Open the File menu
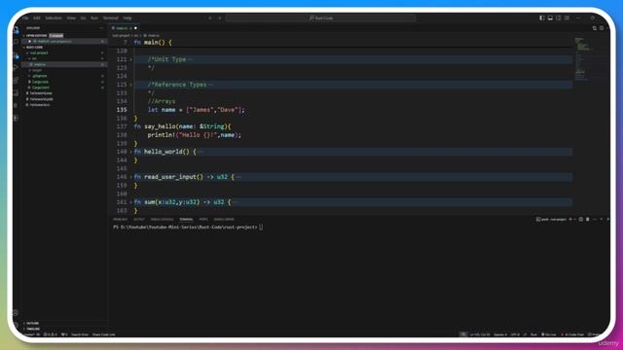This screenshot has width=623, height=350. pos(26,17)
